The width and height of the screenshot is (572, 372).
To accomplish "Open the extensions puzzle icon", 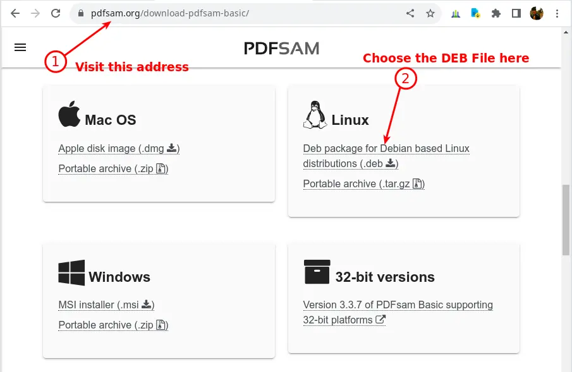I will point(496,13).
